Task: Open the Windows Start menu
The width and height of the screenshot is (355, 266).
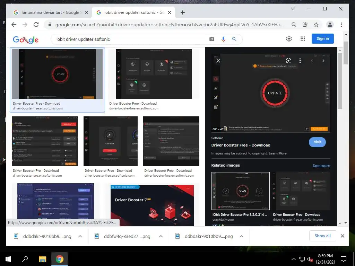Action: tap(8, 259)
